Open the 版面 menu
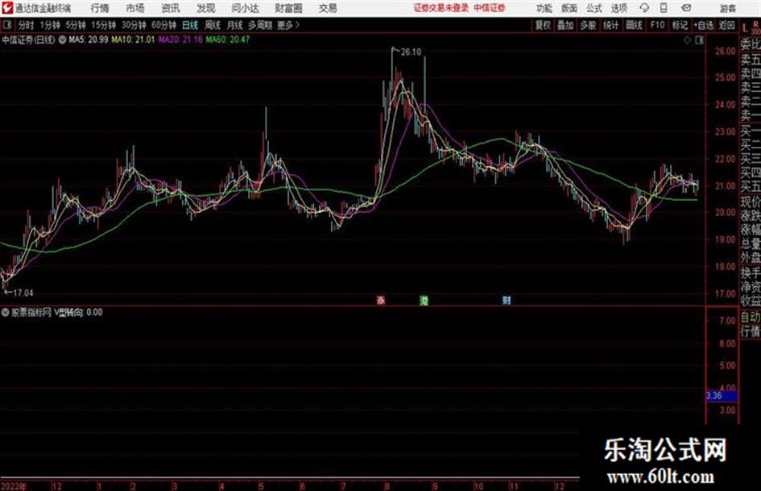Image resolution: width=761 pixels, height=491 pixels. point(569,8)
